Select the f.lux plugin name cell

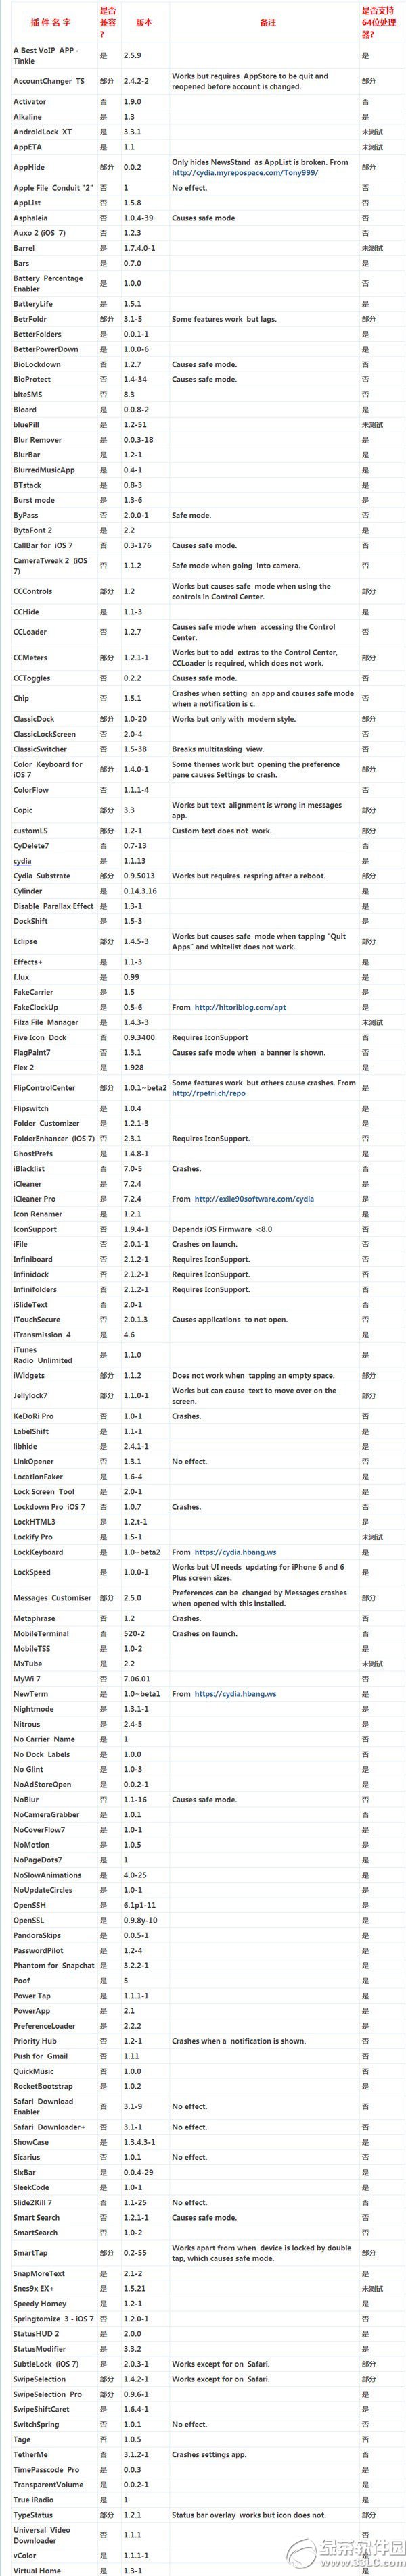(21, 976)
